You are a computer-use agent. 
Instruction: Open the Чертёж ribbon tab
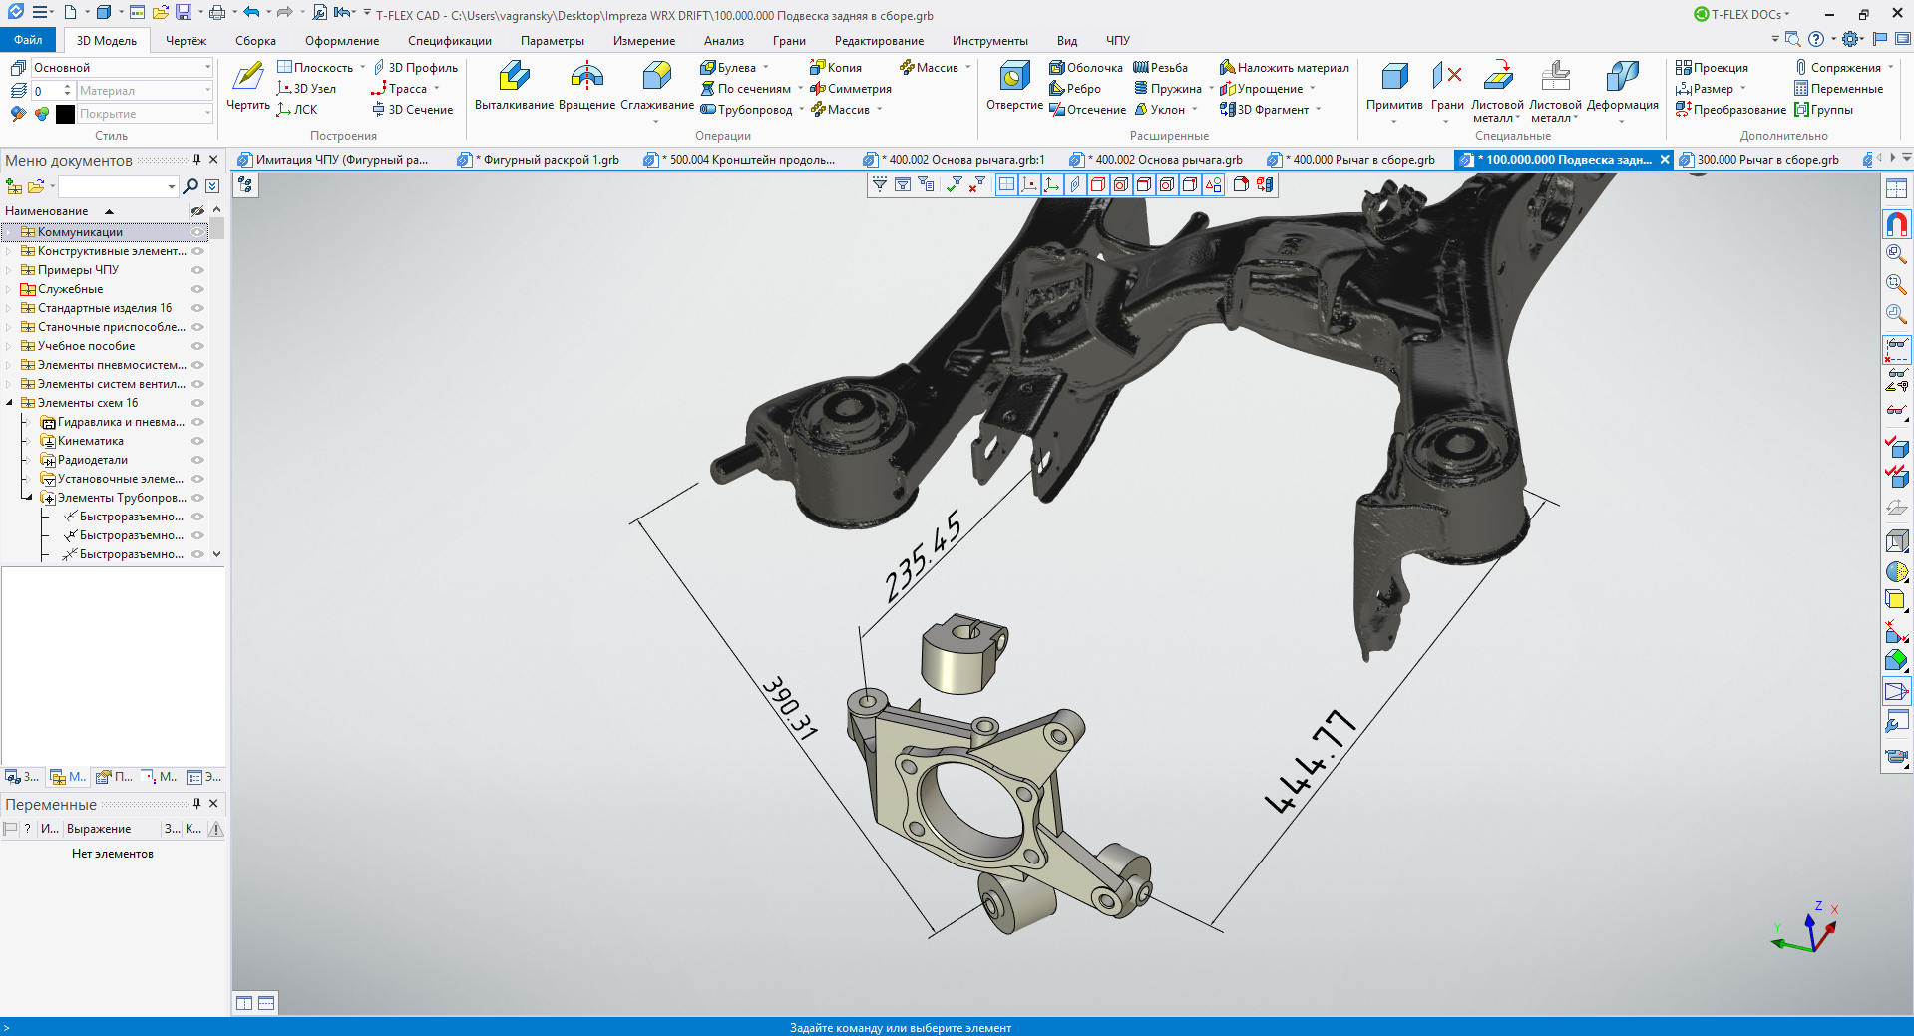(x=186, y=41)
